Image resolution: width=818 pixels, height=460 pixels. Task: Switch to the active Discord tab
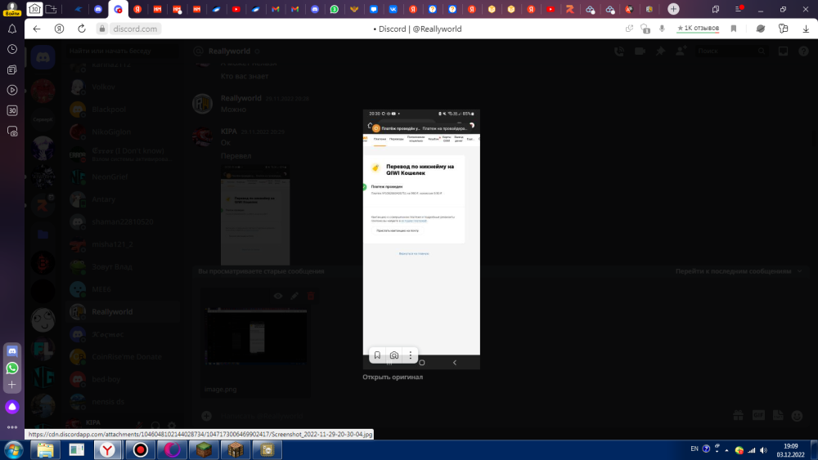click(x=119, y=9)
